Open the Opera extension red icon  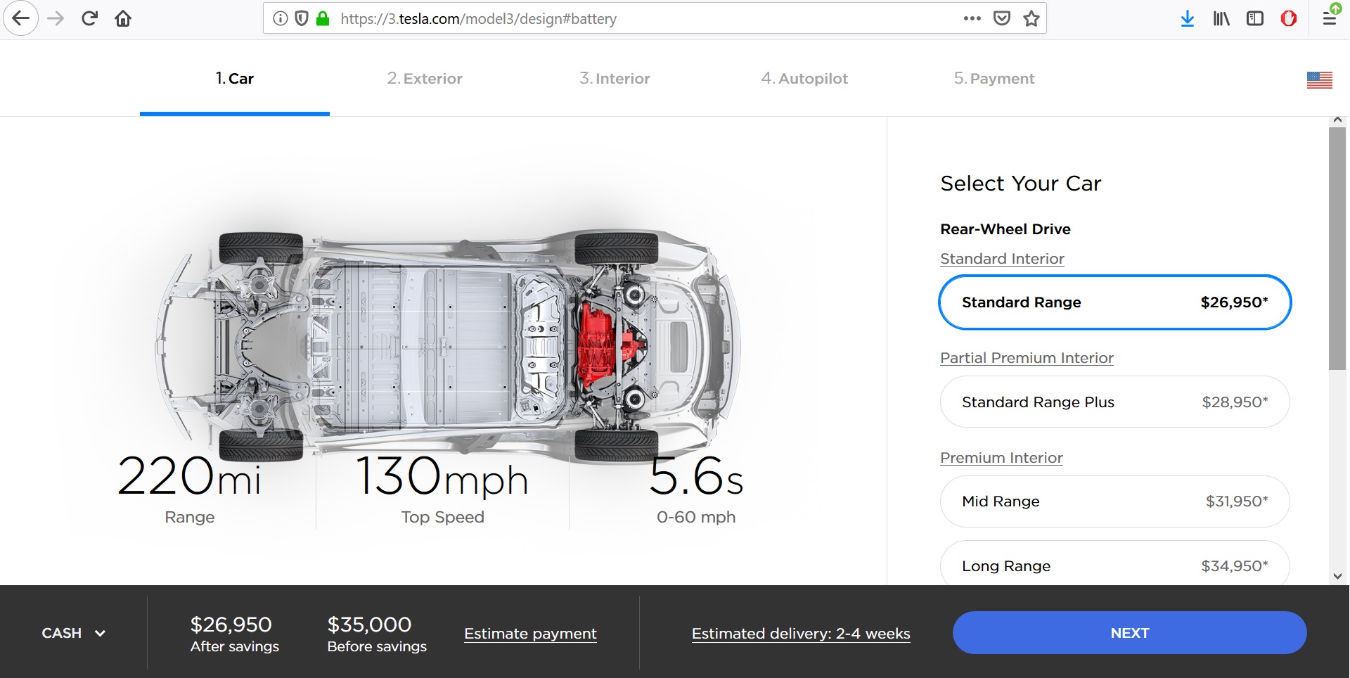tap(1288, 19)
